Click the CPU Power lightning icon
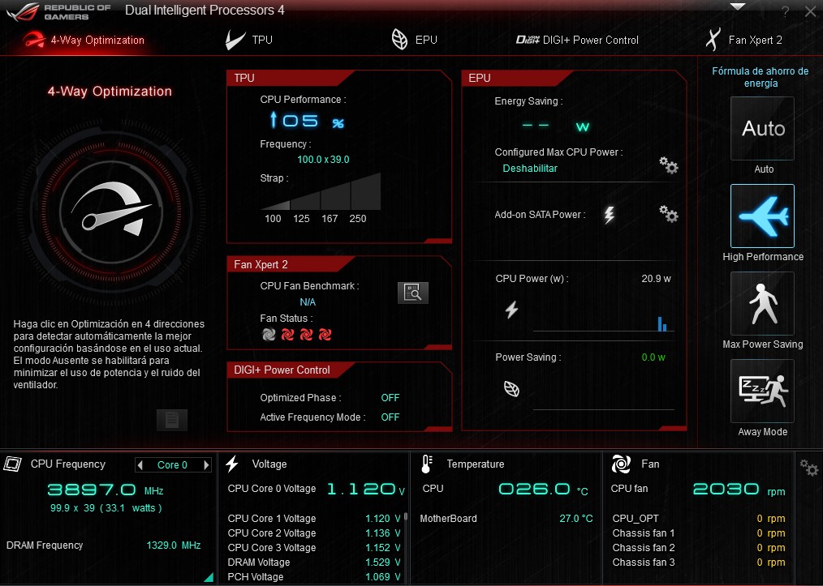This screenshot has height=586, width=823. tap(512, 310)
